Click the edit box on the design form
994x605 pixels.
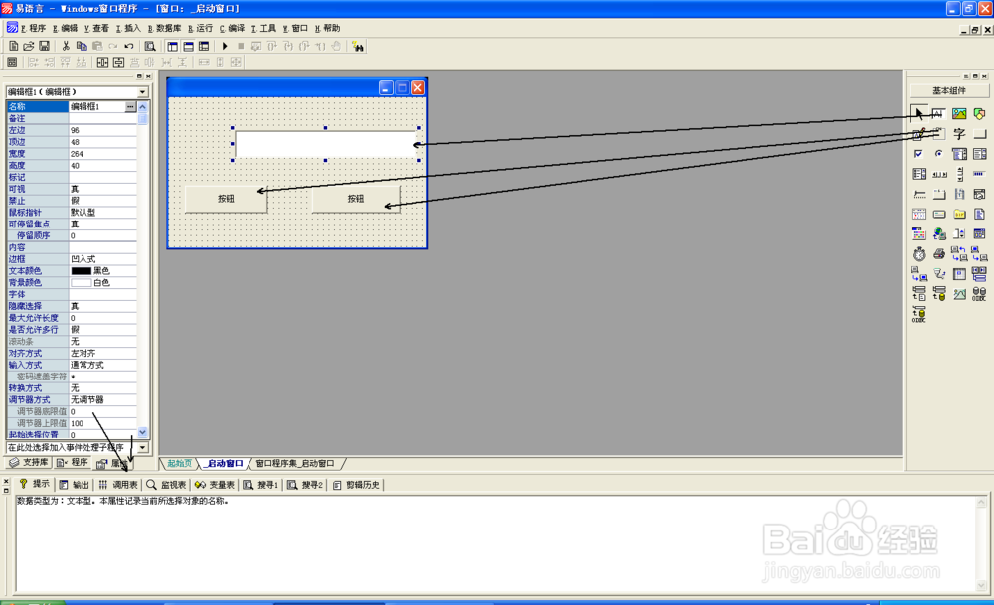point(326,144)
